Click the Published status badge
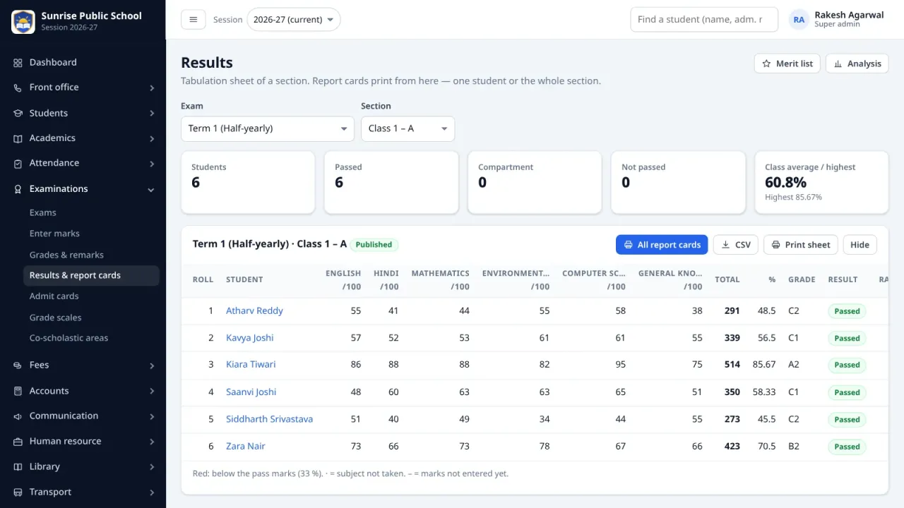This screenshot has width=904, height=508. tap(374, 245)
